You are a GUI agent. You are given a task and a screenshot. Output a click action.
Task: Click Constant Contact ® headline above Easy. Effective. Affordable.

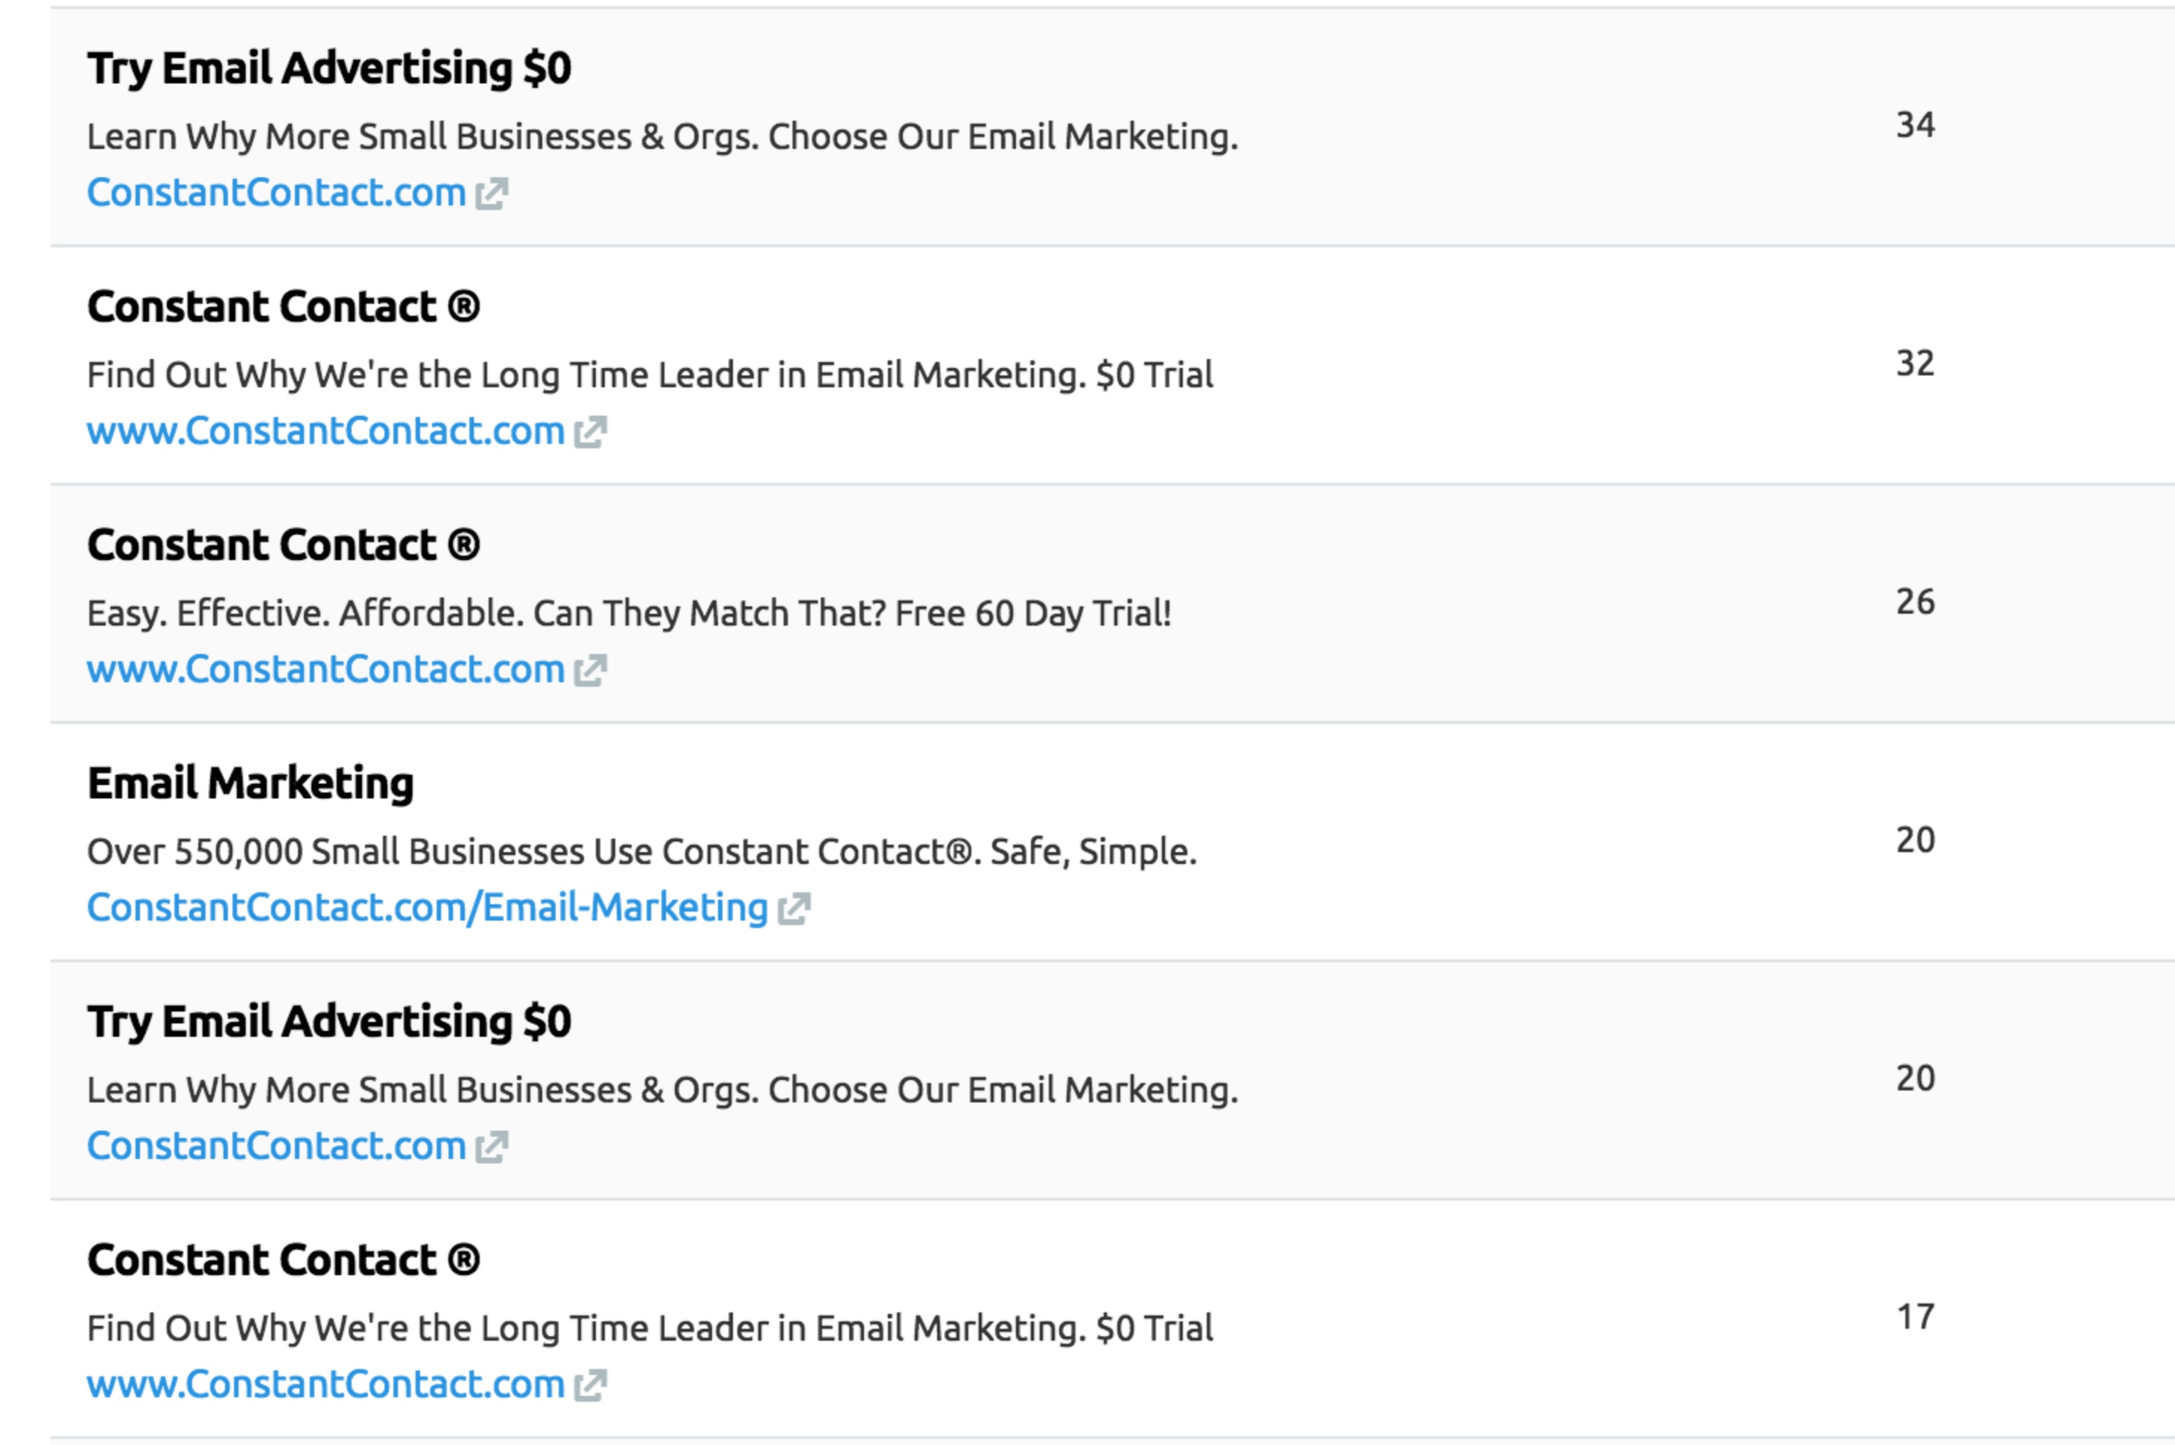(x=284, y=544)
